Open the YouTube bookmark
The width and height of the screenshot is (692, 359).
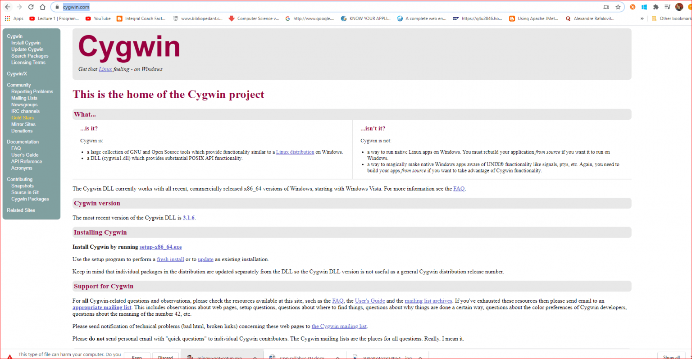98,18
